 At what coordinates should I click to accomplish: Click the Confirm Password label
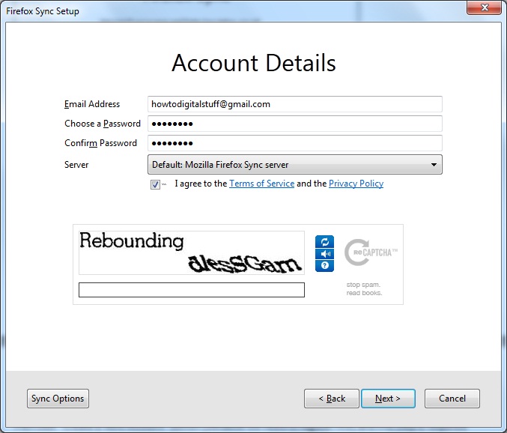(x=100, y=143)
